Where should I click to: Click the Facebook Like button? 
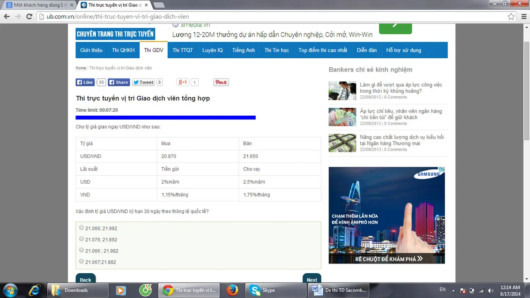pos(85,82)
